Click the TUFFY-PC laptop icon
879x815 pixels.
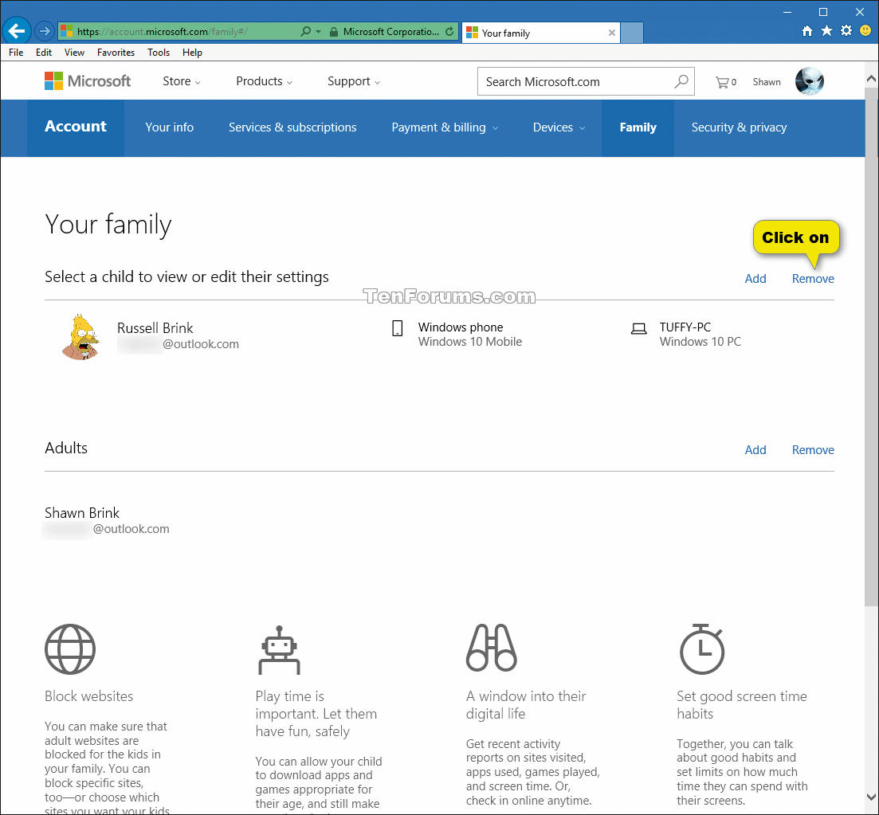638,328
